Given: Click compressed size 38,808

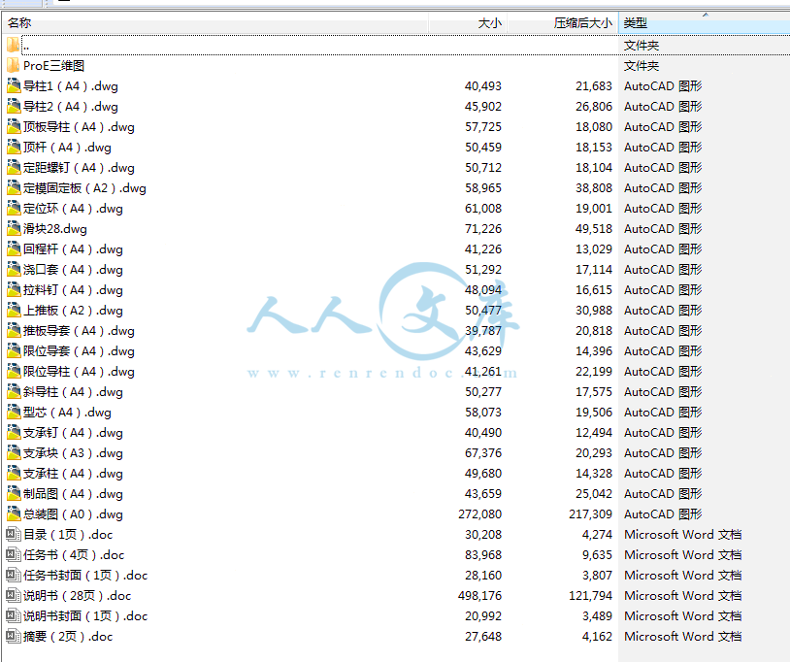Looking at the screenshot, I should point(594,188).
